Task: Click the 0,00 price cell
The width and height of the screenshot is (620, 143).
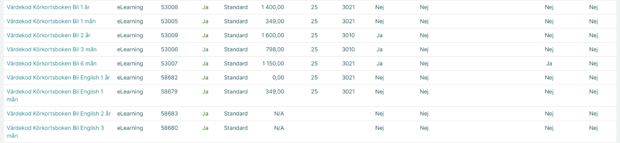Action: pyautogui.click(x=278, y=78)
